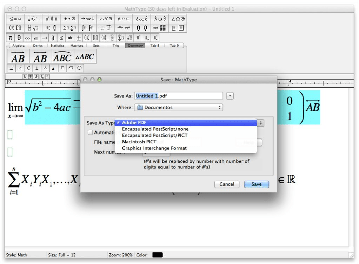Screen dimensions: 359x264
Task: Click the black Color swatch in status bar
Action: (158, 255)
